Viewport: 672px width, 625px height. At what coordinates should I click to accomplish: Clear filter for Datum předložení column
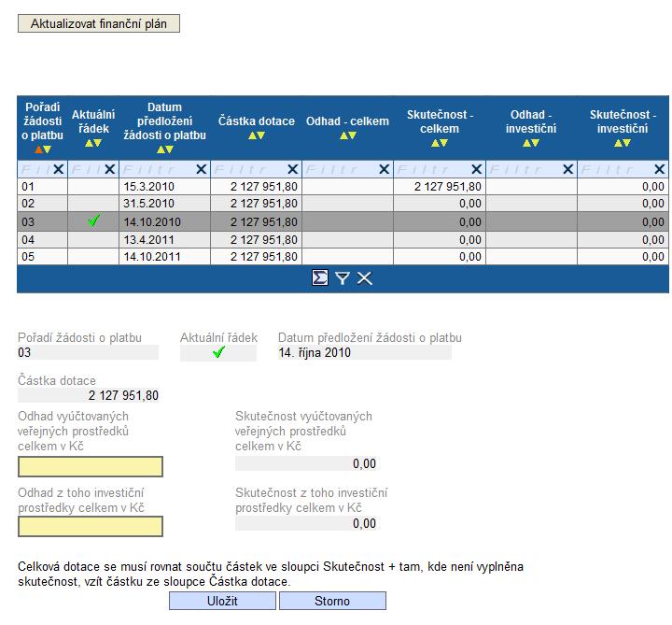201,169
